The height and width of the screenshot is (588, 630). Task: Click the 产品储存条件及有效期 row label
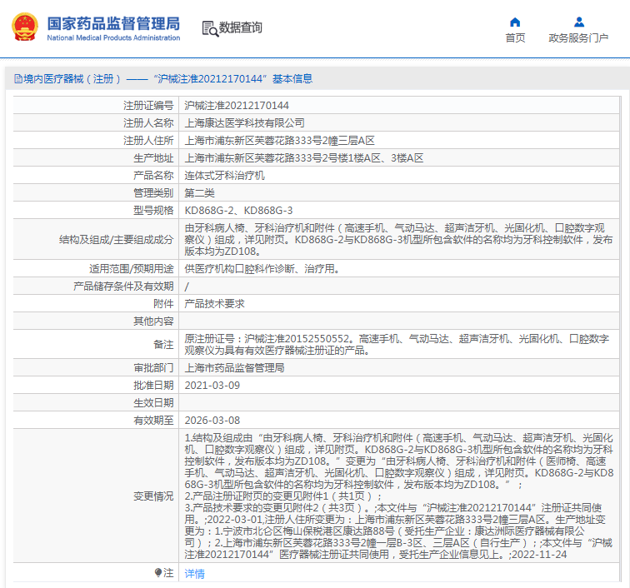pyautogui.click(x=123, y=287)
